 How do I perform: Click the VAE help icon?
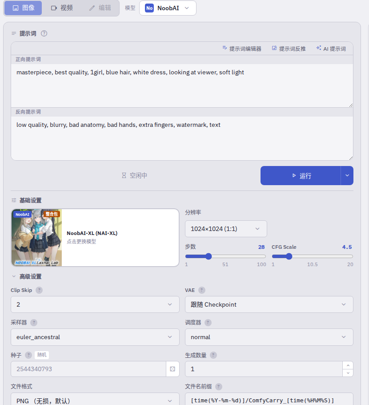pos(202,290)
